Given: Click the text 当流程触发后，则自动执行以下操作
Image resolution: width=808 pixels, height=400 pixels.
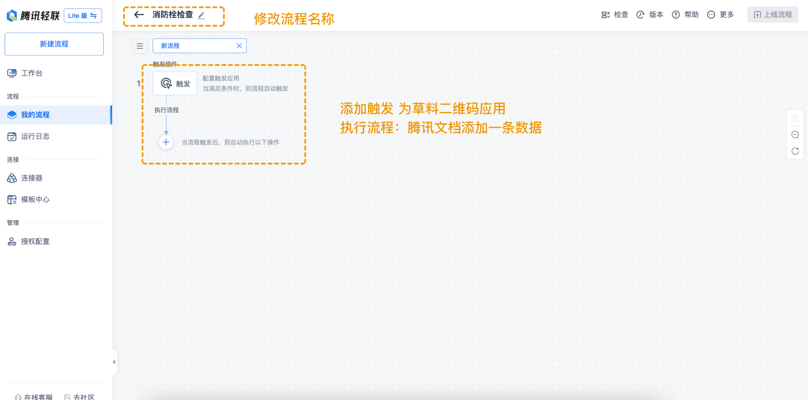Looking at the screenshot, I should click(230, 142).
